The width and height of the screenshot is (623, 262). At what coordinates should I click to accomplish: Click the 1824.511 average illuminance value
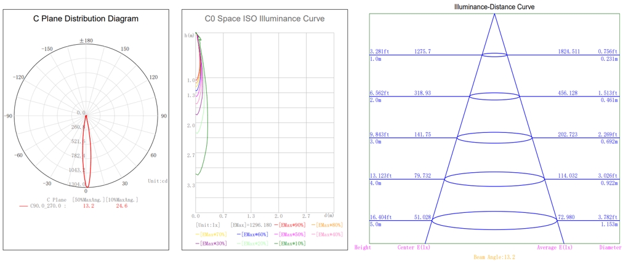point(568,52)
